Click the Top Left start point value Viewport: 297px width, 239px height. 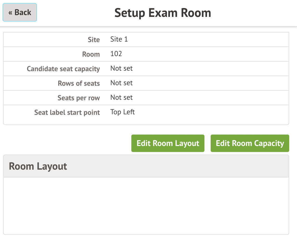pyautogui.click(x=122, y=112)
